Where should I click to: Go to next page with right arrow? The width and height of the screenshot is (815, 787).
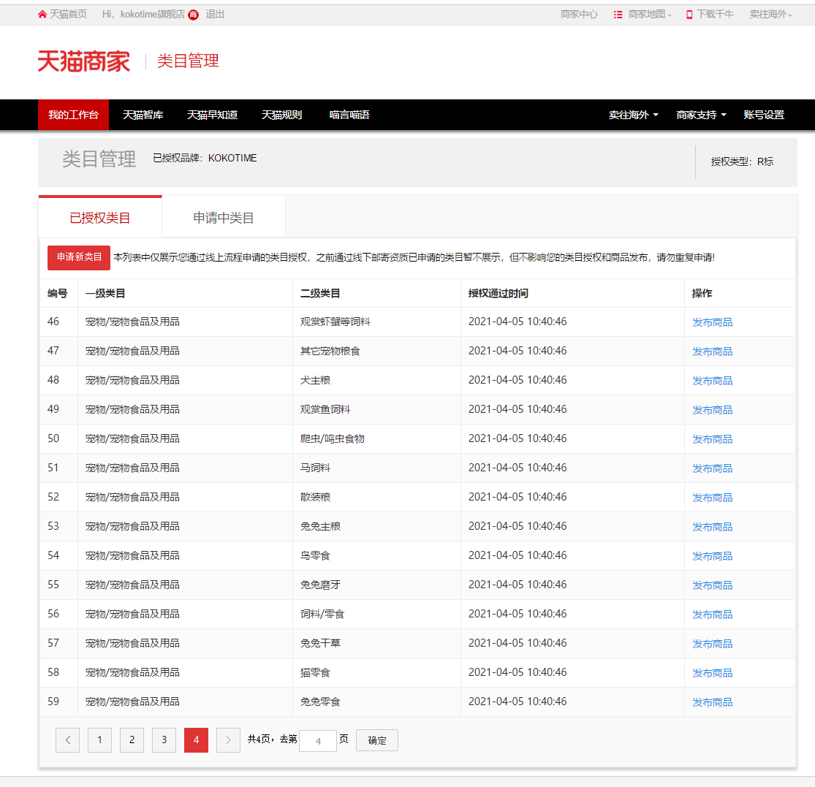click(x=228, y=740)
